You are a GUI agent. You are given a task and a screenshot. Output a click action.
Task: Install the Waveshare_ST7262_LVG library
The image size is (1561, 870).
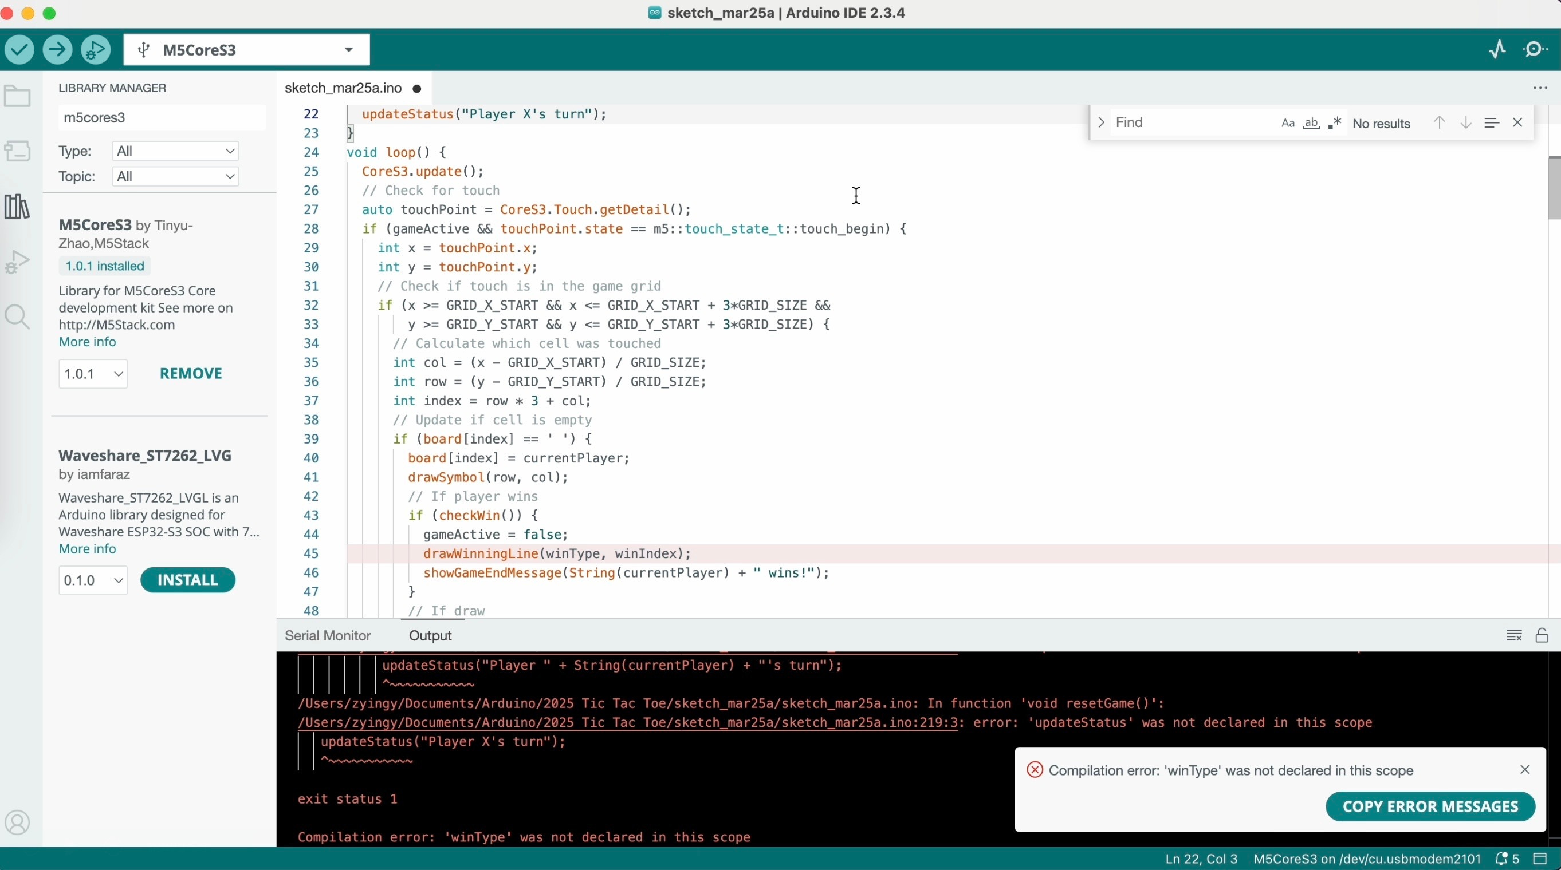click(x=188, y=580)
